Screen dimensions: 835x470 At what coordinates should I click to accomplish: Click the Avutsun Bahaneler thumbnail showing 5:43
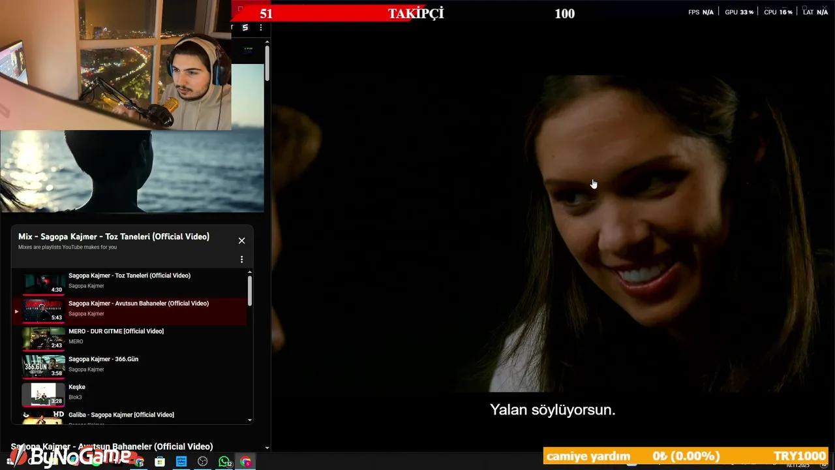(44, 311)
